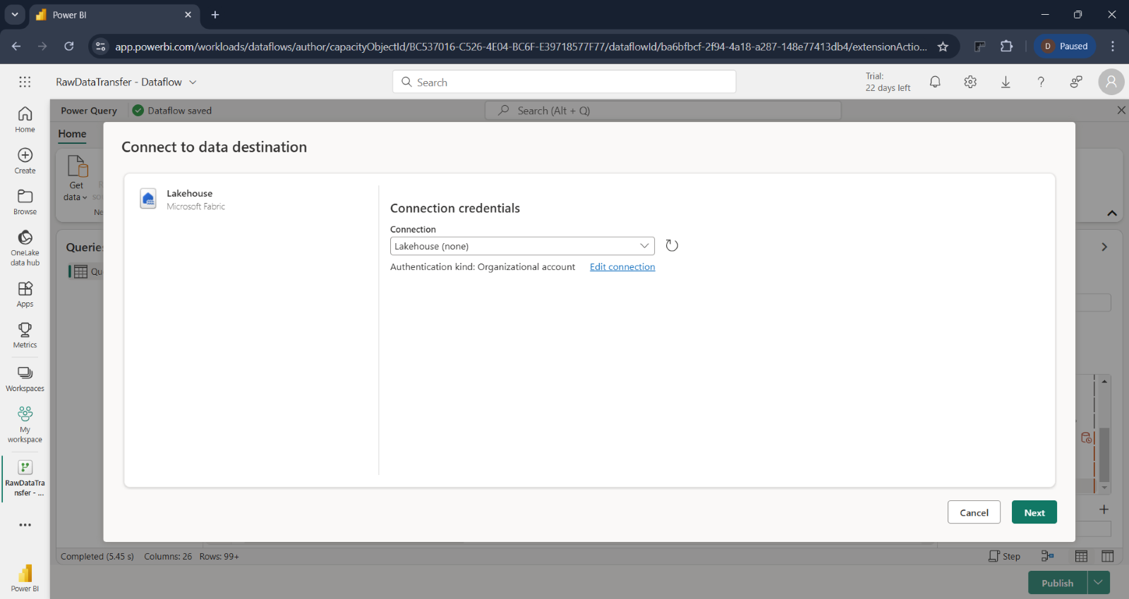The width and height of the screenshot is (1129, 599).
Task: Open Workspaces in the left sidebar
Action: coord(25,379)
